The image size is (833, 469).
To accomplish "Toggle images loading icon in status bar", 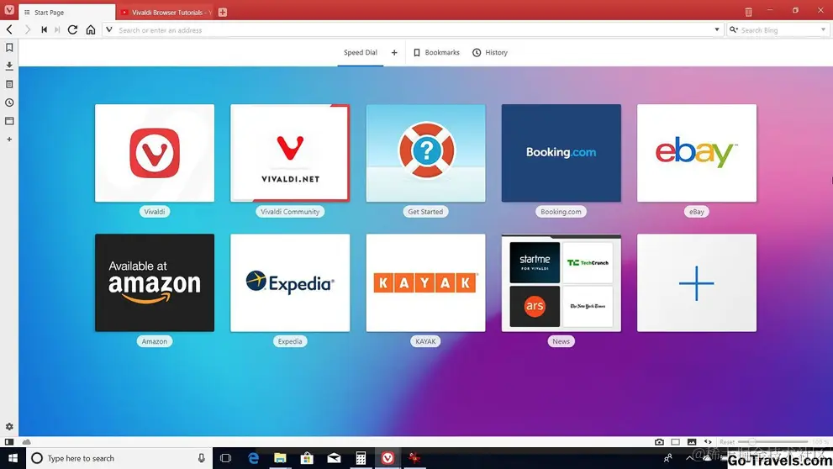I will tap(692, 442).
